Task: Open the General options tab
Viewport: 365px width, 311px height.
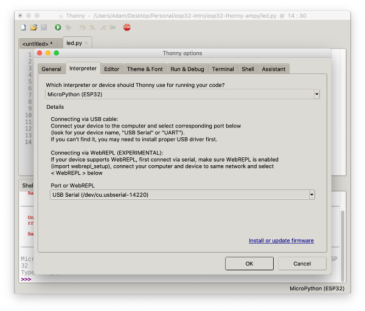Action: pos(52,69)
